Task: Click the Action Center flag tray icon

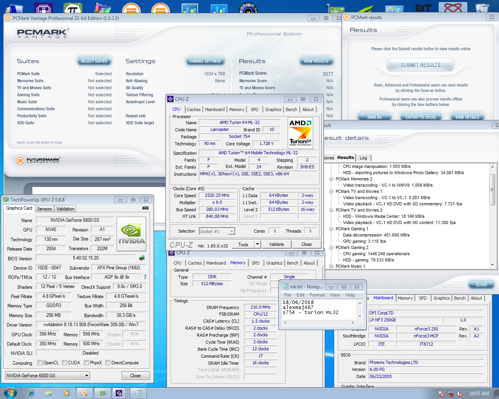Action: coord(441,394)
